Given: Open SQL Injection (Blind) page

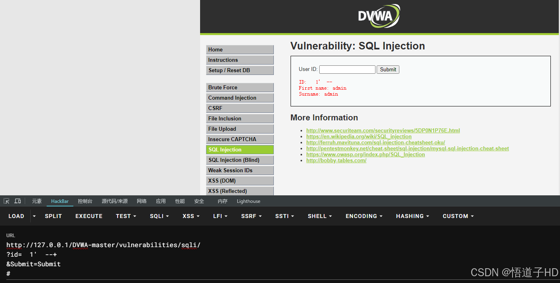Looking at the screenshot, I should pyautogui.click(x=240, y=160).
